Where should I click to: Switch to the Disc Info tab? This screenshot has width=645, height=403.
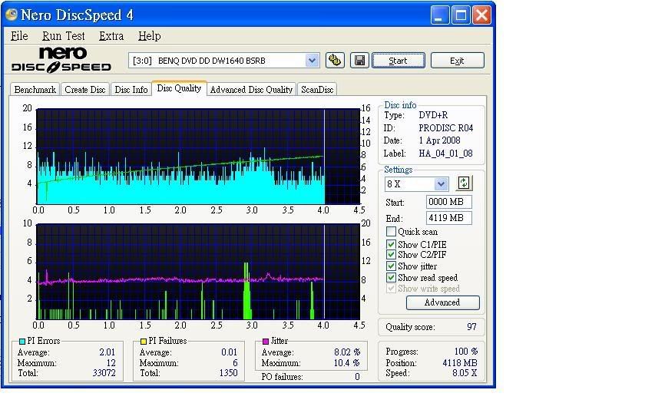[x=131, y=89]
